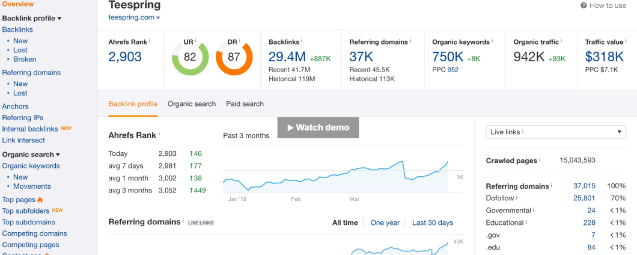The height and width of the screenshot is (255, 637).
Task: Click the UR 82 donut gauge
Action: click(x=190, y=58)
